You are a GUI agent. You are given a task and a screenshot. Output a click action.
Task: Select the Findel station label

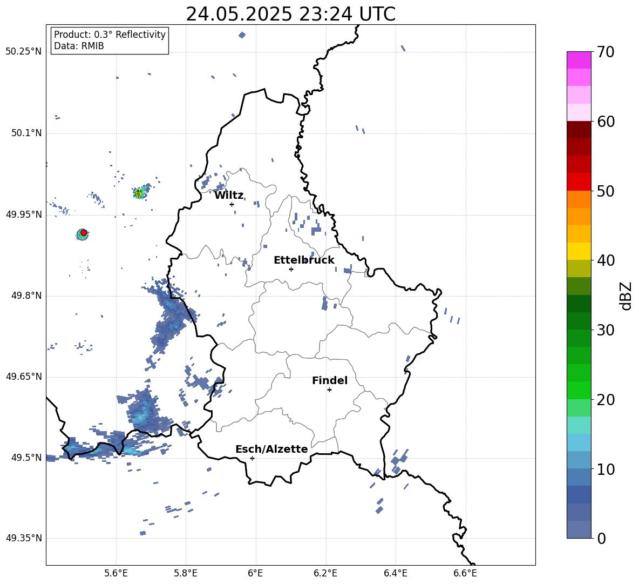click(330, 380)
